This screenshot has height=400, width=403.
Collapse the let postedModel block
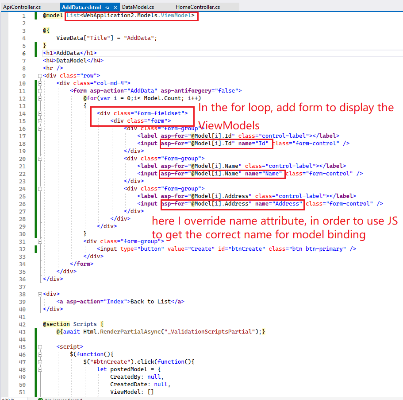pos(40,369)
